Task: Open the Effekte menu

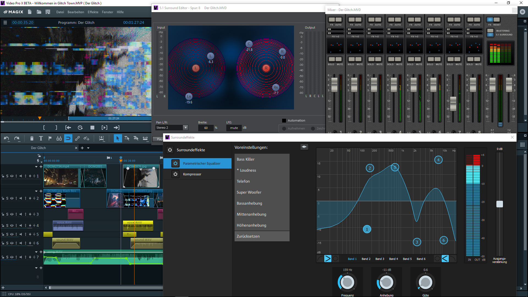Action: (x=93, y=12)
